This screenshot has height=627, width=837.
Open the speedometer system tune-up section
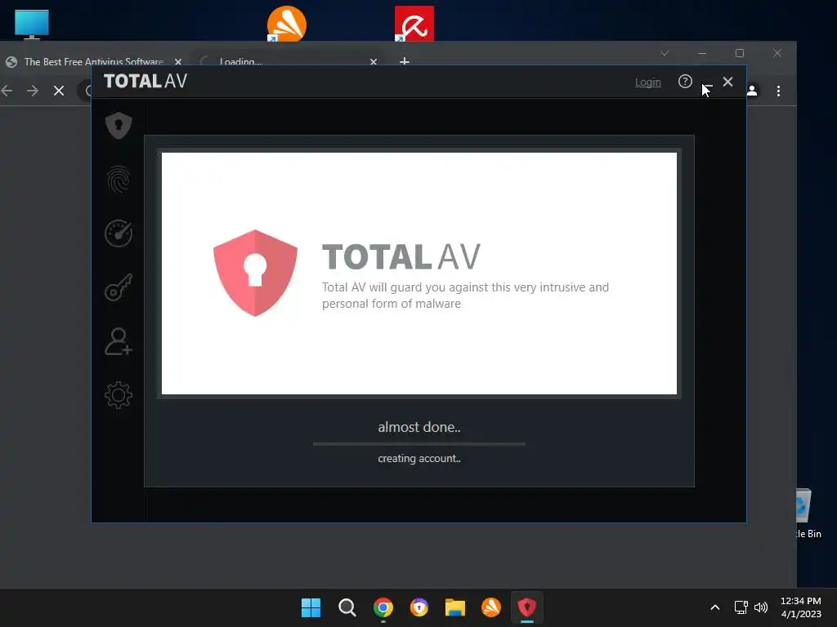click(119, 233)
